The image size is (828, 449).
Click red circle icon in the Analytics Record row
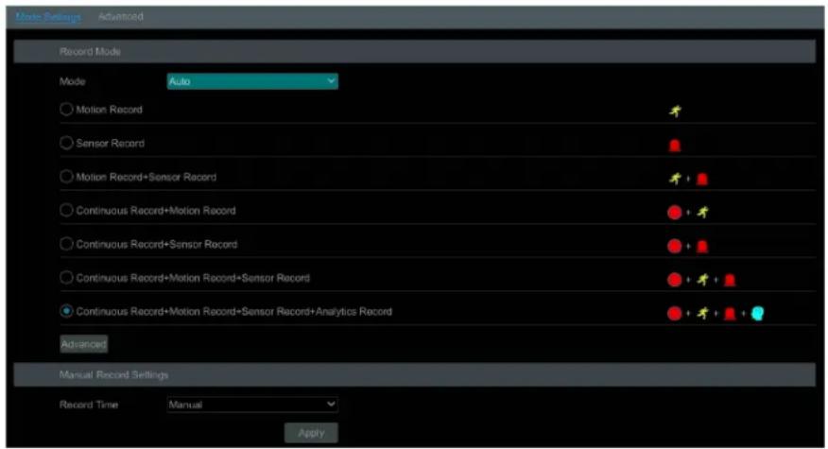(674, 314)
